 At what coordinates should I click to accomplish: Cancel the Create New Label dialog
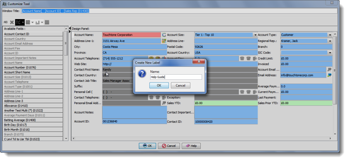[180, 85]
